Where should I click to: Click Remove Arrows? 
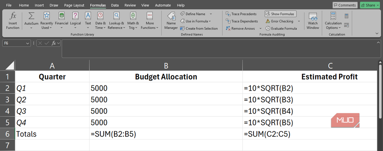point(241,29)
